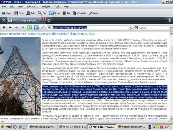Select the МРСК Центра и Приво... tab

[x=26, y=21]
